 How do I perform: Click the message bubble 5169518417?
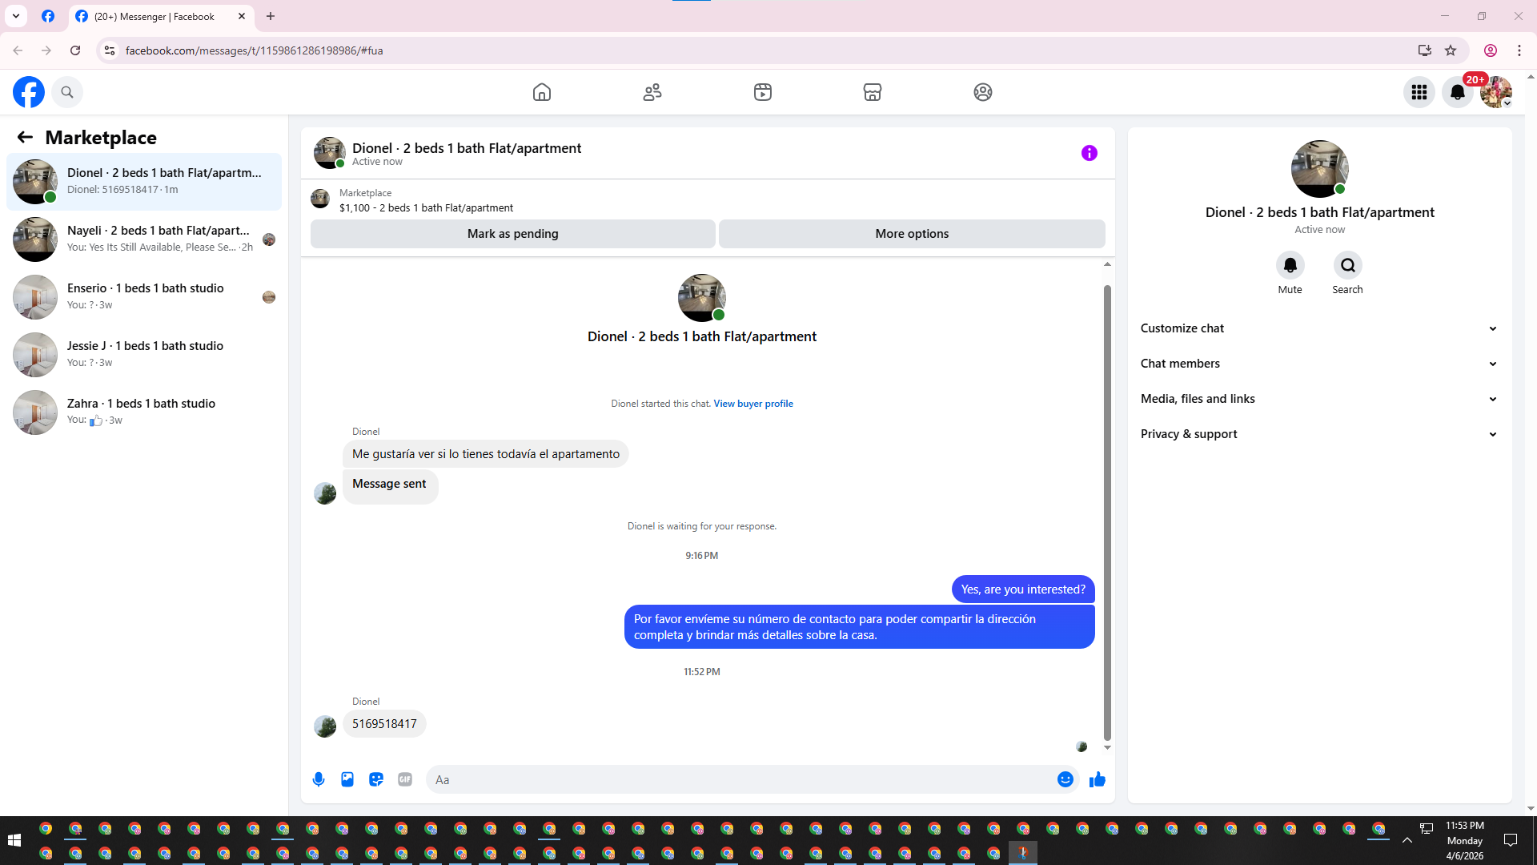pos(384,724)
